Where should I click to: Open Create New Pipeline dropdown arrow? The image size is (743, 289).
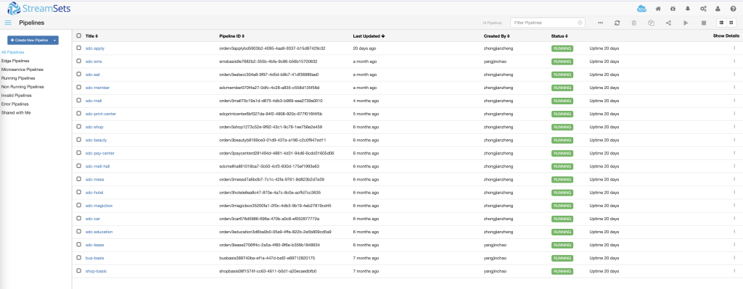click(55, 41)
